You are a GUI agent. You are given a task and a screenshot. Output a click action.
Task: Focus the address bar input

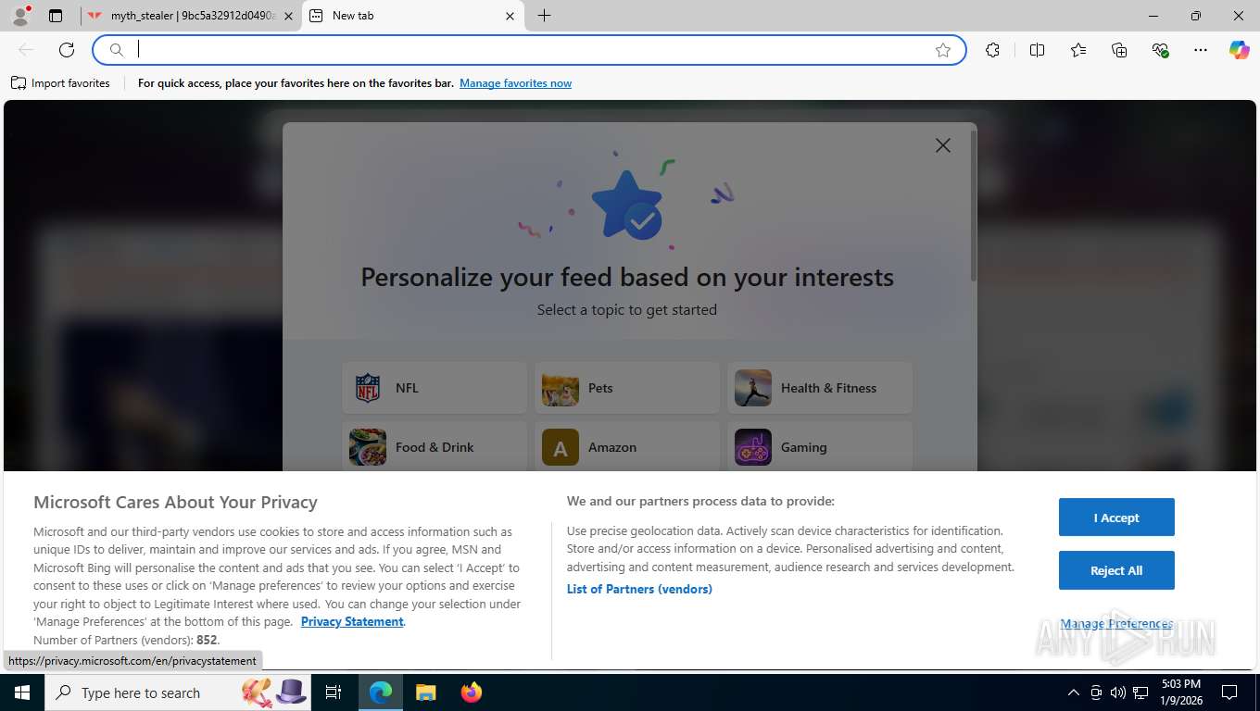pos(530,50)
